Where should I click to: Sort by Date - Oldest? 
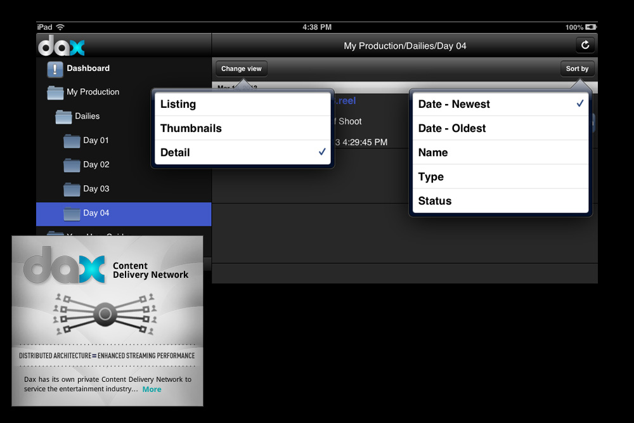(x=500, y=128)
